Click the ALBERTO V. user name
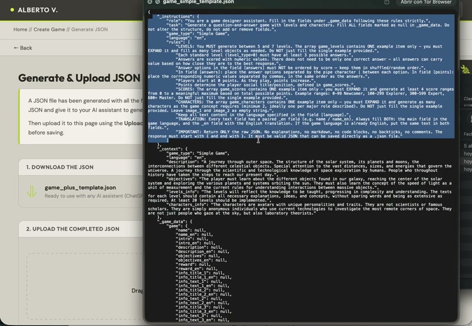The height and width of the screenshot is (326, 472). pos(38,10)
